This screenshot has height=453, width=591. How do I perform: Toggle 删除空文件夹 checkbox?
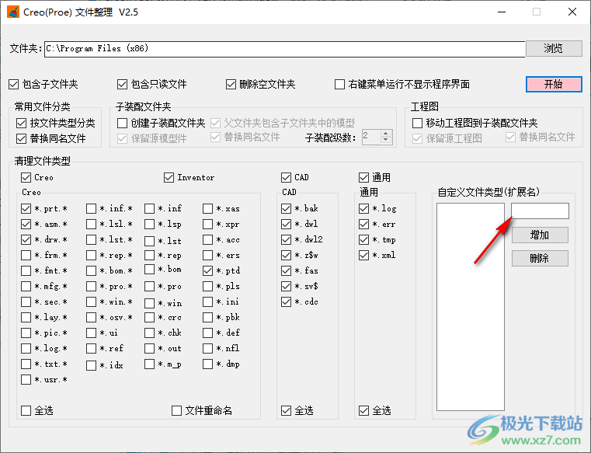click(x=231, y=84)
